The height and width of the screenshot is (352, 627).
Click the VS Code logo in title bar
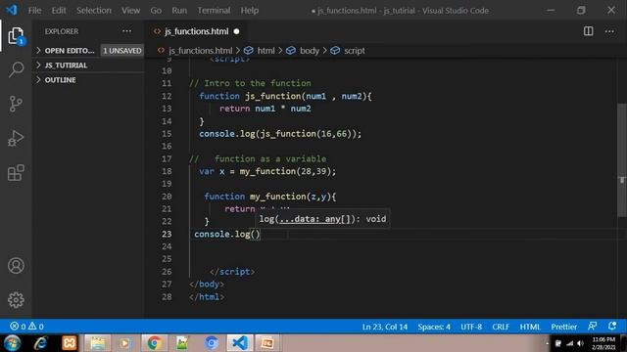coord(11,10)
